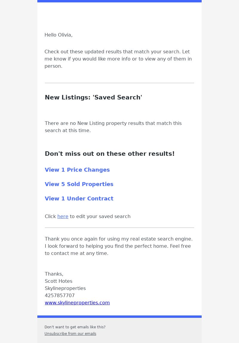Click the blue bar above the footer

click(x=119, y=317)
